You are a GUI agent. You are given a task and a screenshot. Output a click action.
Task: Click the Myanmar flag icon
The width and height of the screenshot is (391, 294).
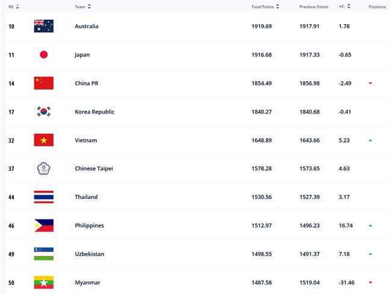pyautogui.click(x=43, y=282)
